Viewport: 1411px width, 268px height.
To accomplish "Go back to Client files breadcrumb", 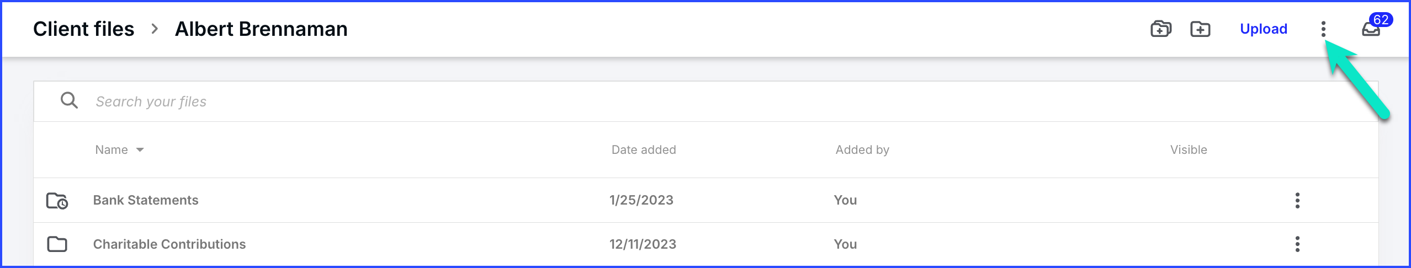I will click(83, 29).
